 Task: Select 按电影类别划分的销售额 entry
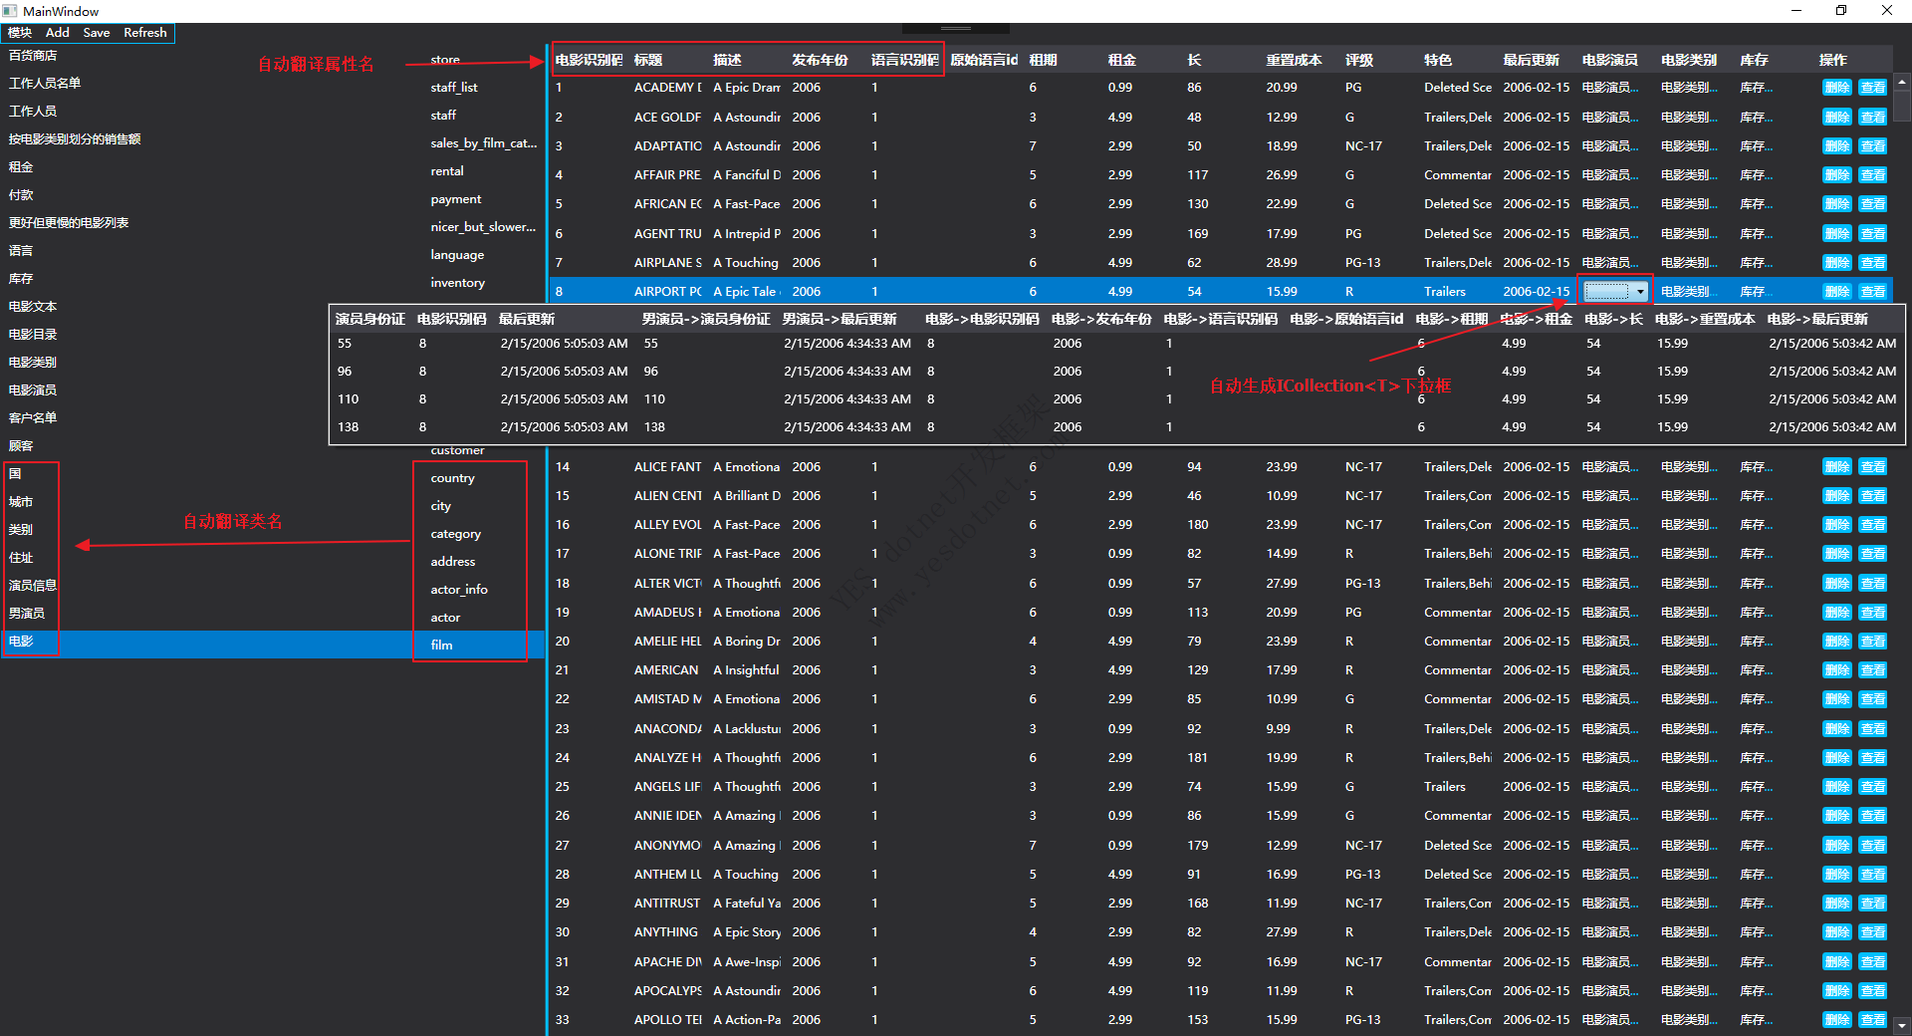[75, 139]
